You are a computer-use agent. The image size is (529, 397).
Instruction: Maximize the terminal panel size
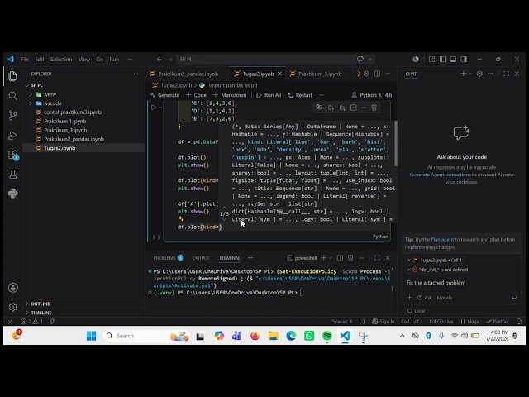(x=377, y=258)
